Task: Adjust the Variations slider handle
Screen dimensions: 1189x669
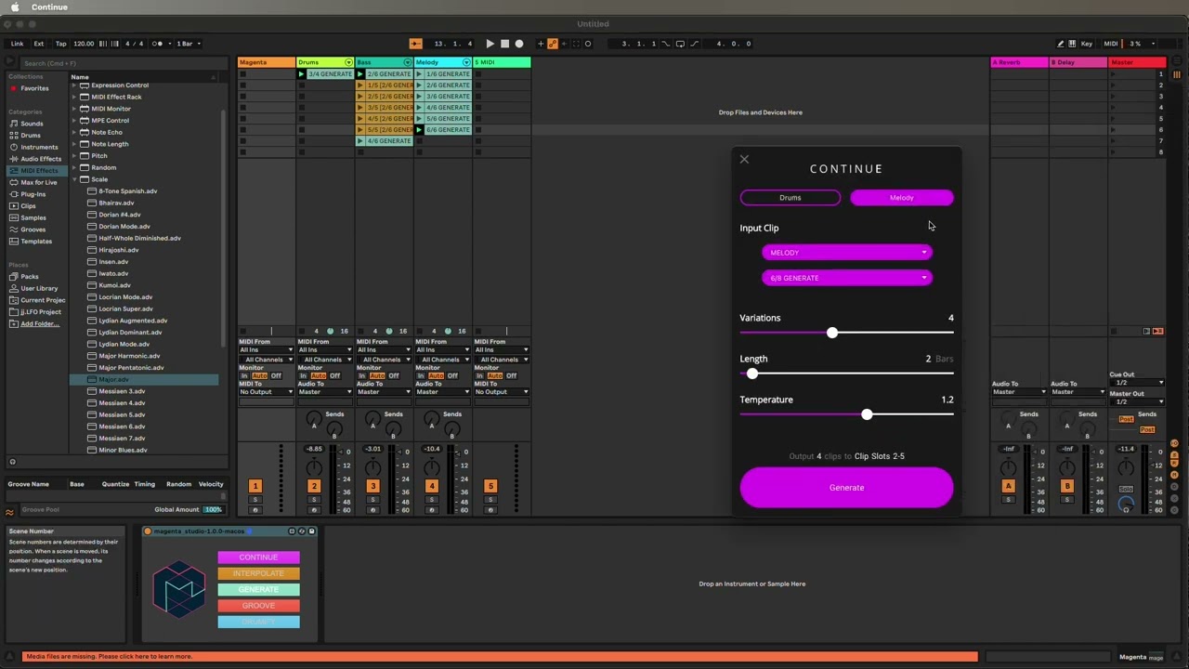Action: [x=832, y=333]
